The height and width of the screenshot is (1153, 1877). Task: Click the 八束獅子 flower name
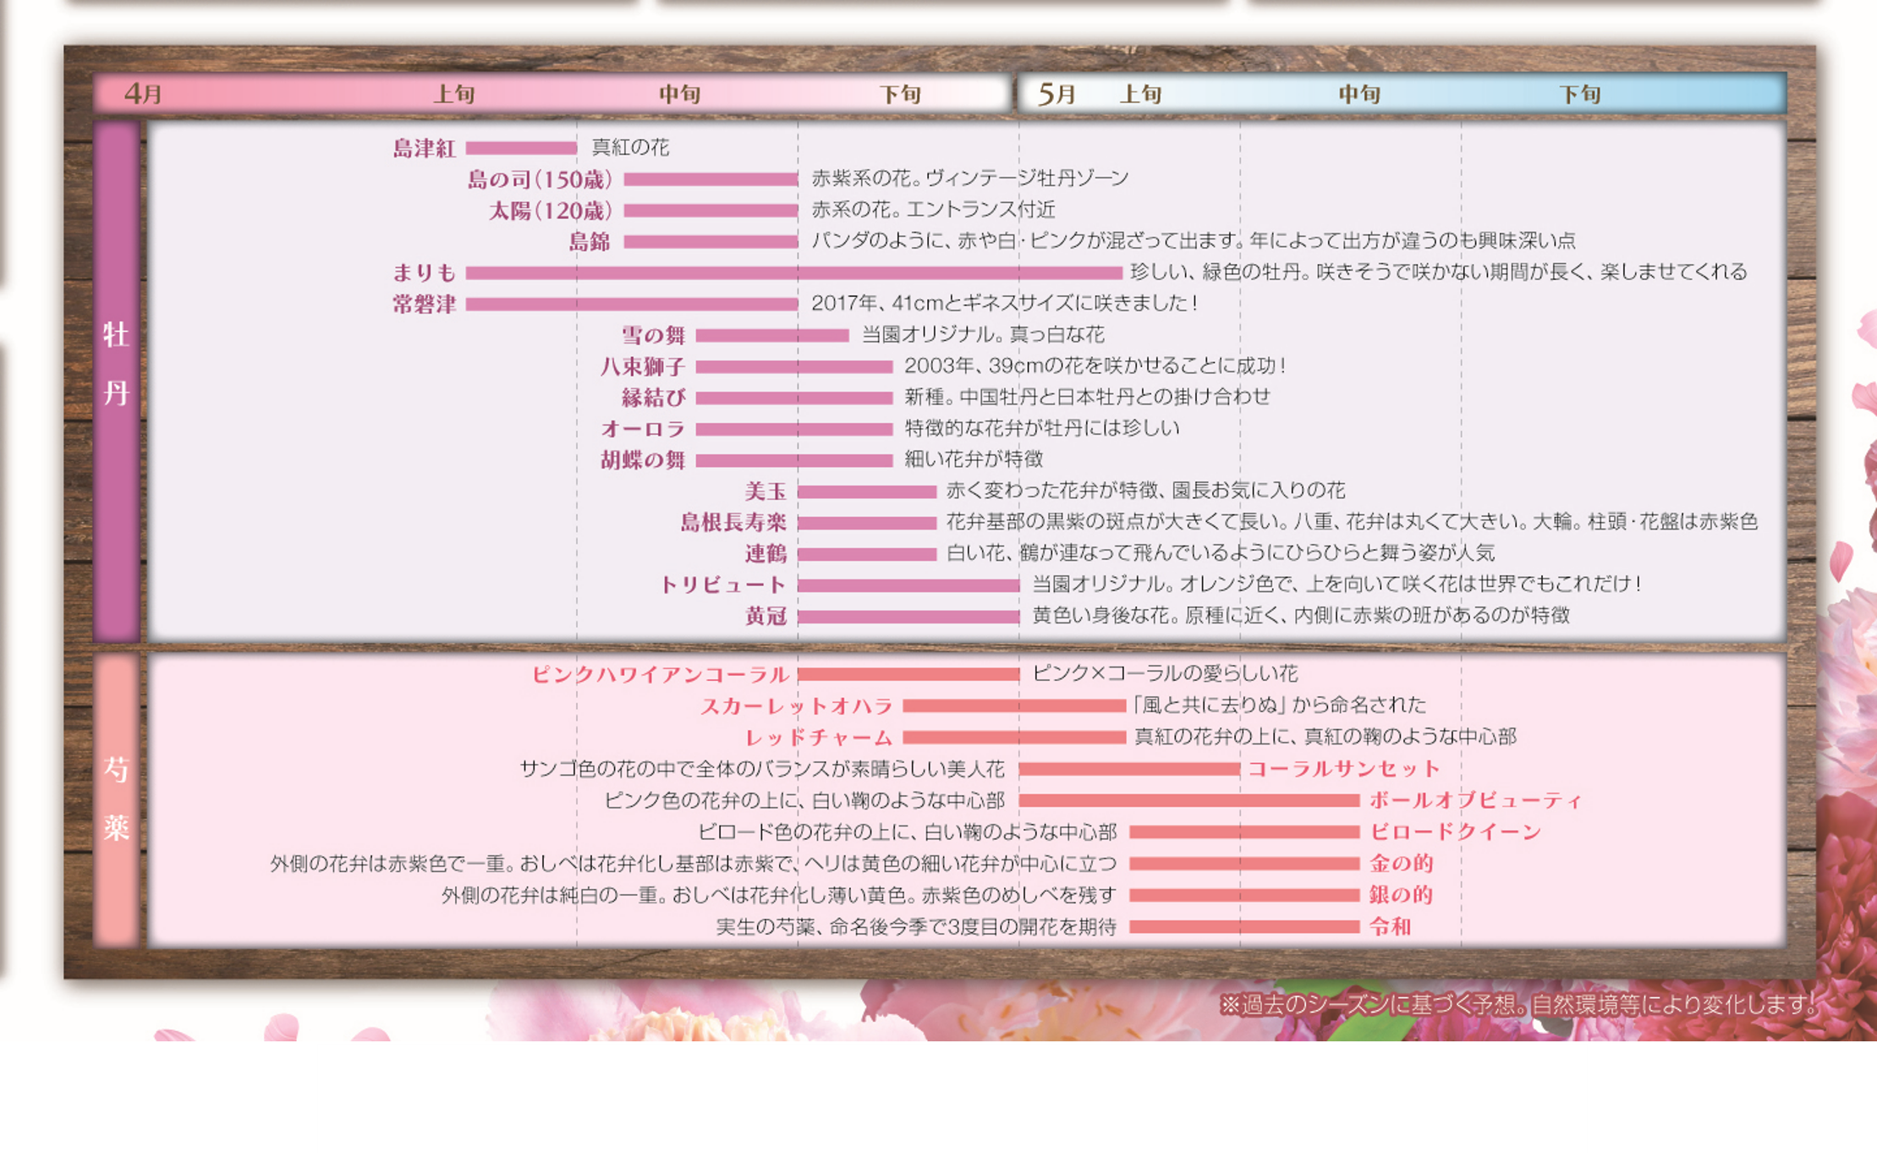(642, 366)
